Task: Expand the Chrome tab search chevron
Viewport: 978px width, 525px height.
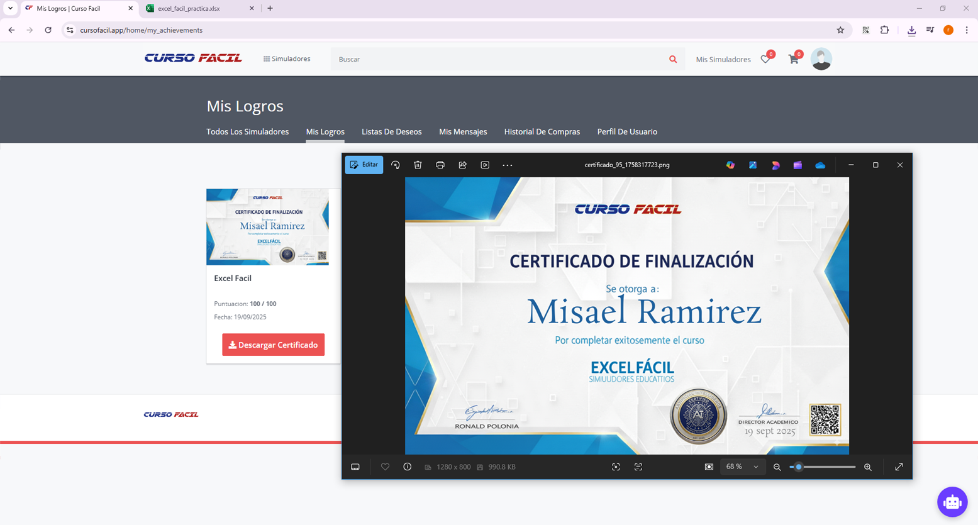Action: (10, 8)
